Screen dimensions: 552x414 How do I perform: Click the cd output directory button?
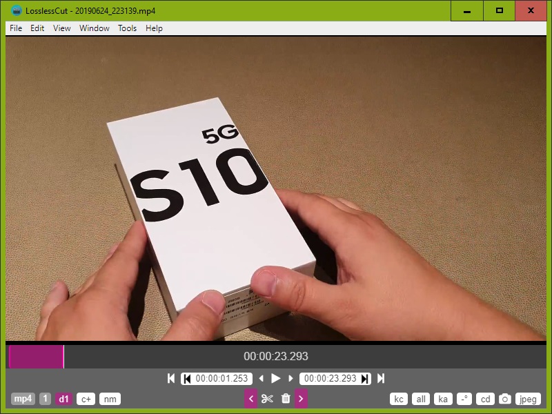tap(486, 399)
